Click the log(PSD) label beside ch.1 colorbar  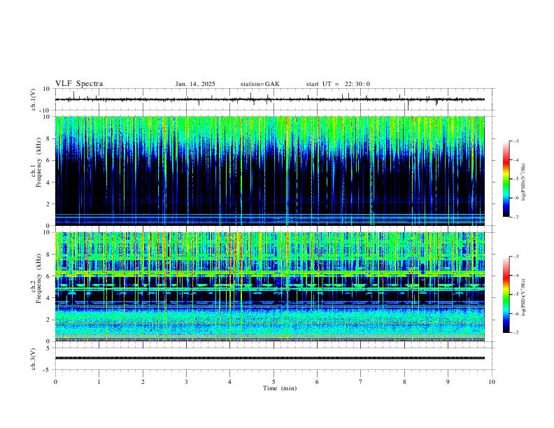click(523, 183)
